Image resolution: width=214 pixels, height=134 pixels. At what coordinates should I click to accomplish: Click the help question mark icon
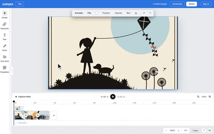[204, 130]
